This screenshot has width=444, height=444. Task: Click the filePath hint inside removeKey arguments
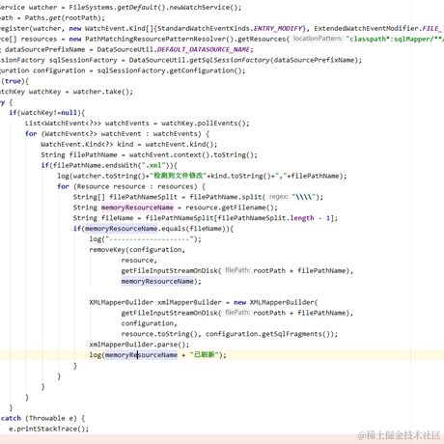[x=237, y=270]
